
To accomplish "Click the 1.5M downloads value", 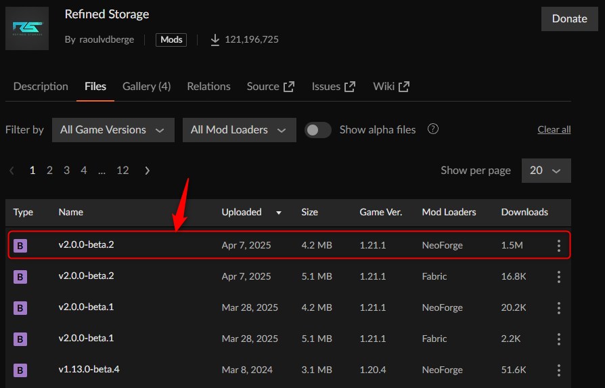I will 512,245.
